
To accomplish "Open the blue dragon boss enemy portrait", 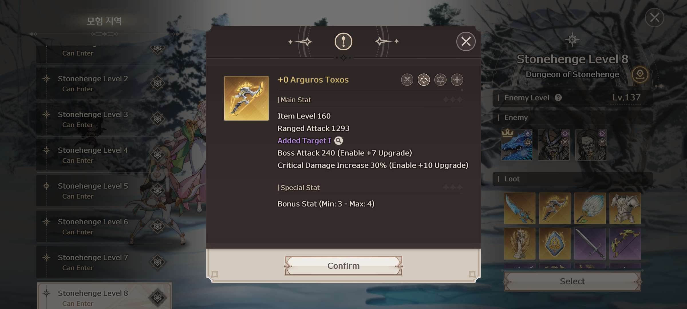I will (517, 144).
